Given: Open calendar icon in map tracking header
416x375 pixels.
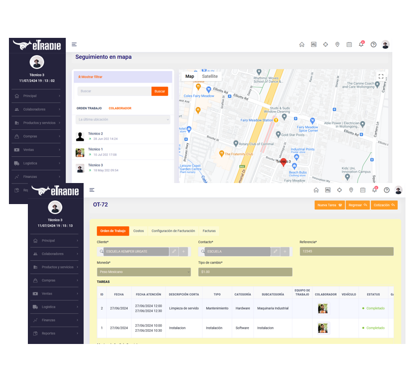Looking at the screenshot, I should coord(349,44).
